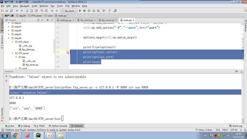
Task: Expand the day35 folder
Action: coord(9,34)
